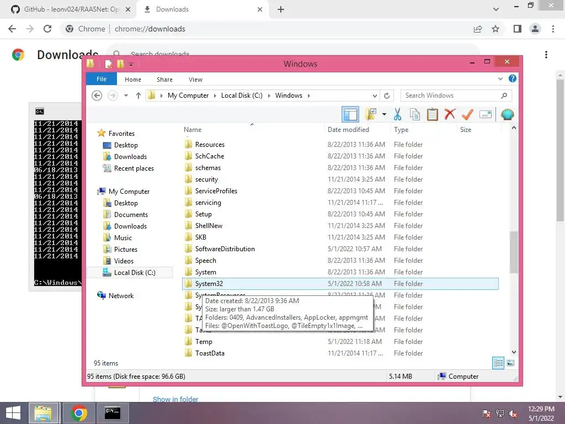Select Videos under My Computer

124,261
